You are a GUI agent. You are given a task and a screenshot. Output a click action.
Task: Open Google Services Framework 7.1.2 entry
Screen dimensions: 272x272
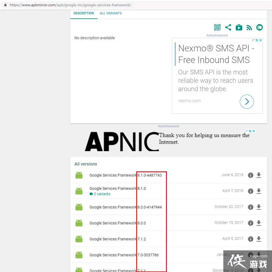(x=118, y=239)
